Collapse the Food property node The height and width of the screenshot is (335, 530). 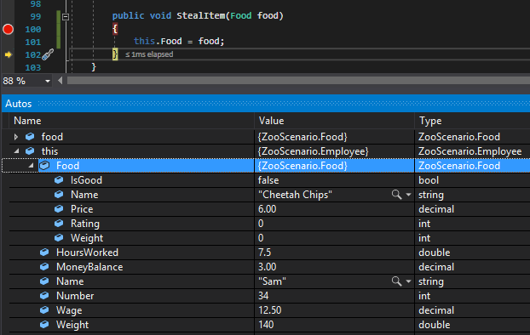coord(31,165)
